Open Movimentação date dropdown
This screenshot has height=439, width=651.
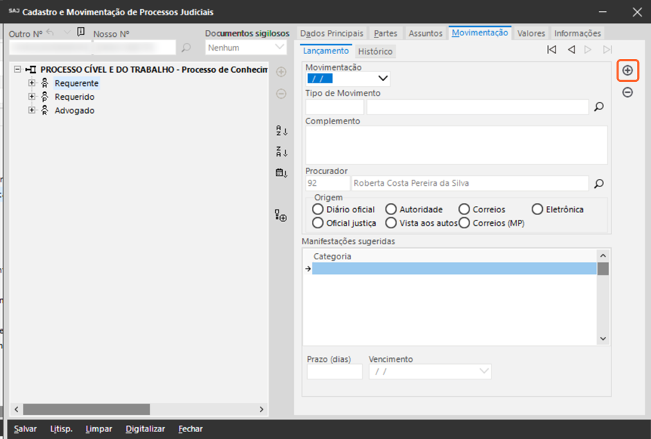pos(382,78)
